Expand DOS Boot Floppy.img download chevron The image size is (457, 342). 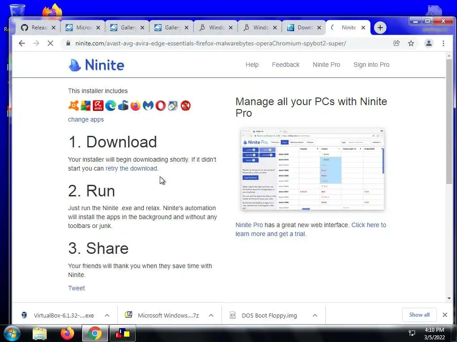pyautogui.click(x=315, y=315)
